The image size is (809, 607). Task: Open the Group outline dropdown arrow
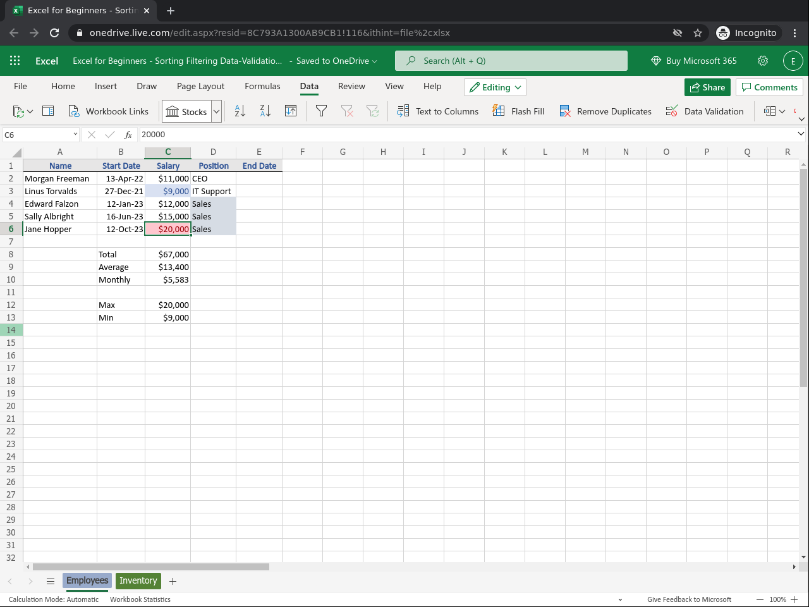coord(782,112)
